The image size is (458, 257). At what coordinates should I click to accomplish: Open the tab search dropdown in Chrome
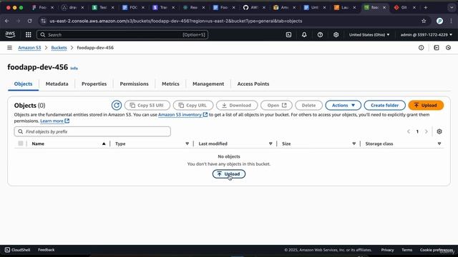(x=452, y=8)
